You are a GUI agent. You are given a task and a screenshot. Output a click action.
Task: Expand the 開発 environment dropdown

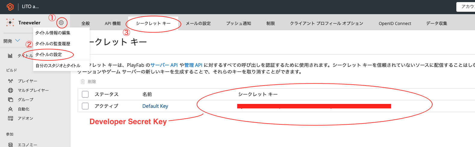tap(11, 41)
